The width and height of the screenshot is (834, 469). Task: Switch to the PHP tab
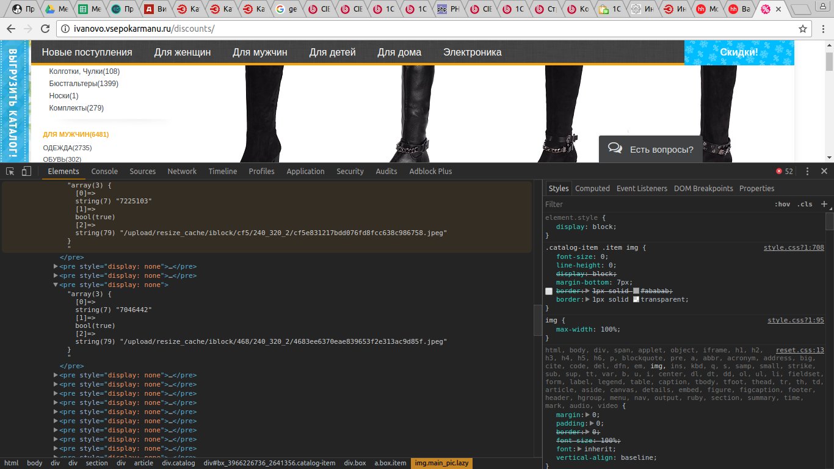[x=449, y=10]
